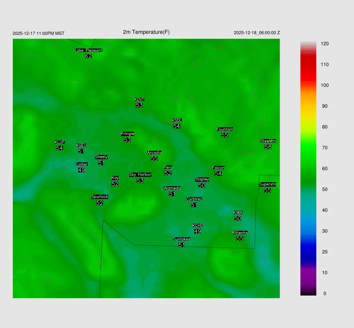This screenshot has width=354, height=328.
Task: Click the Sky Harbor station label
Action: point(140,175)
